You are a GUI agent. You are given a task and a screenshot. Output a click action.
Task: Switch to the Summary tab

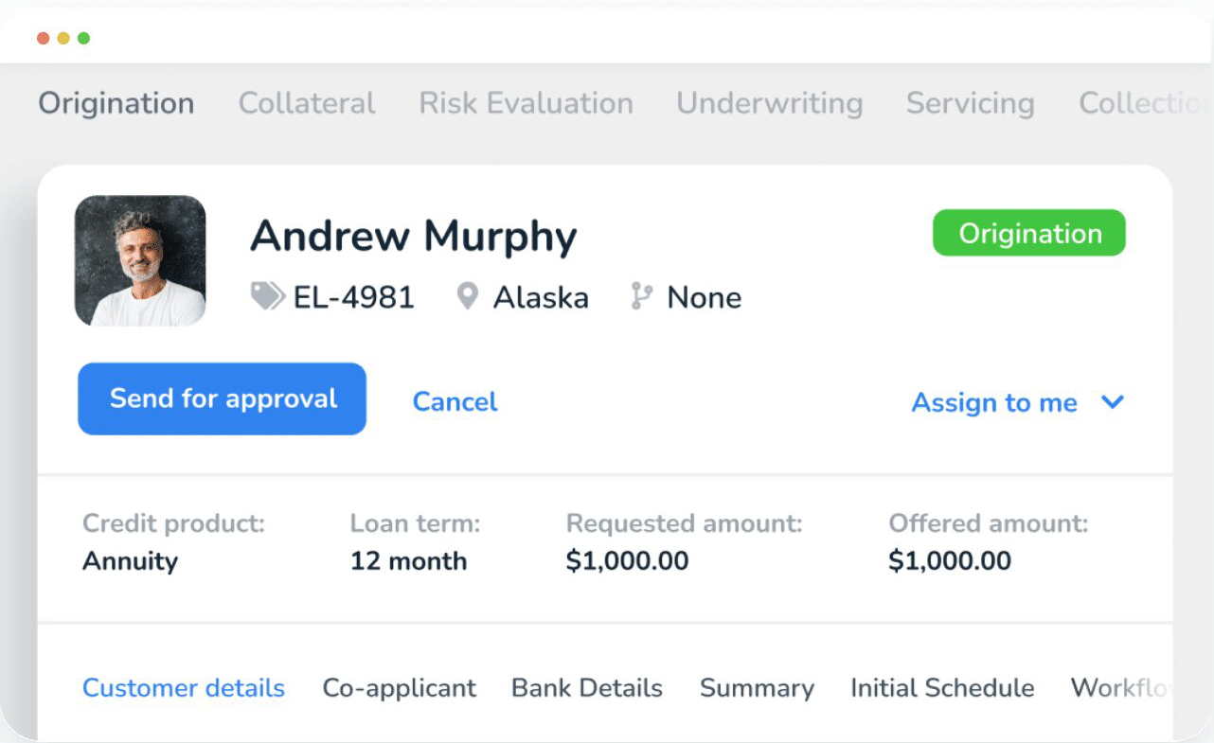[x=757, y=688]
